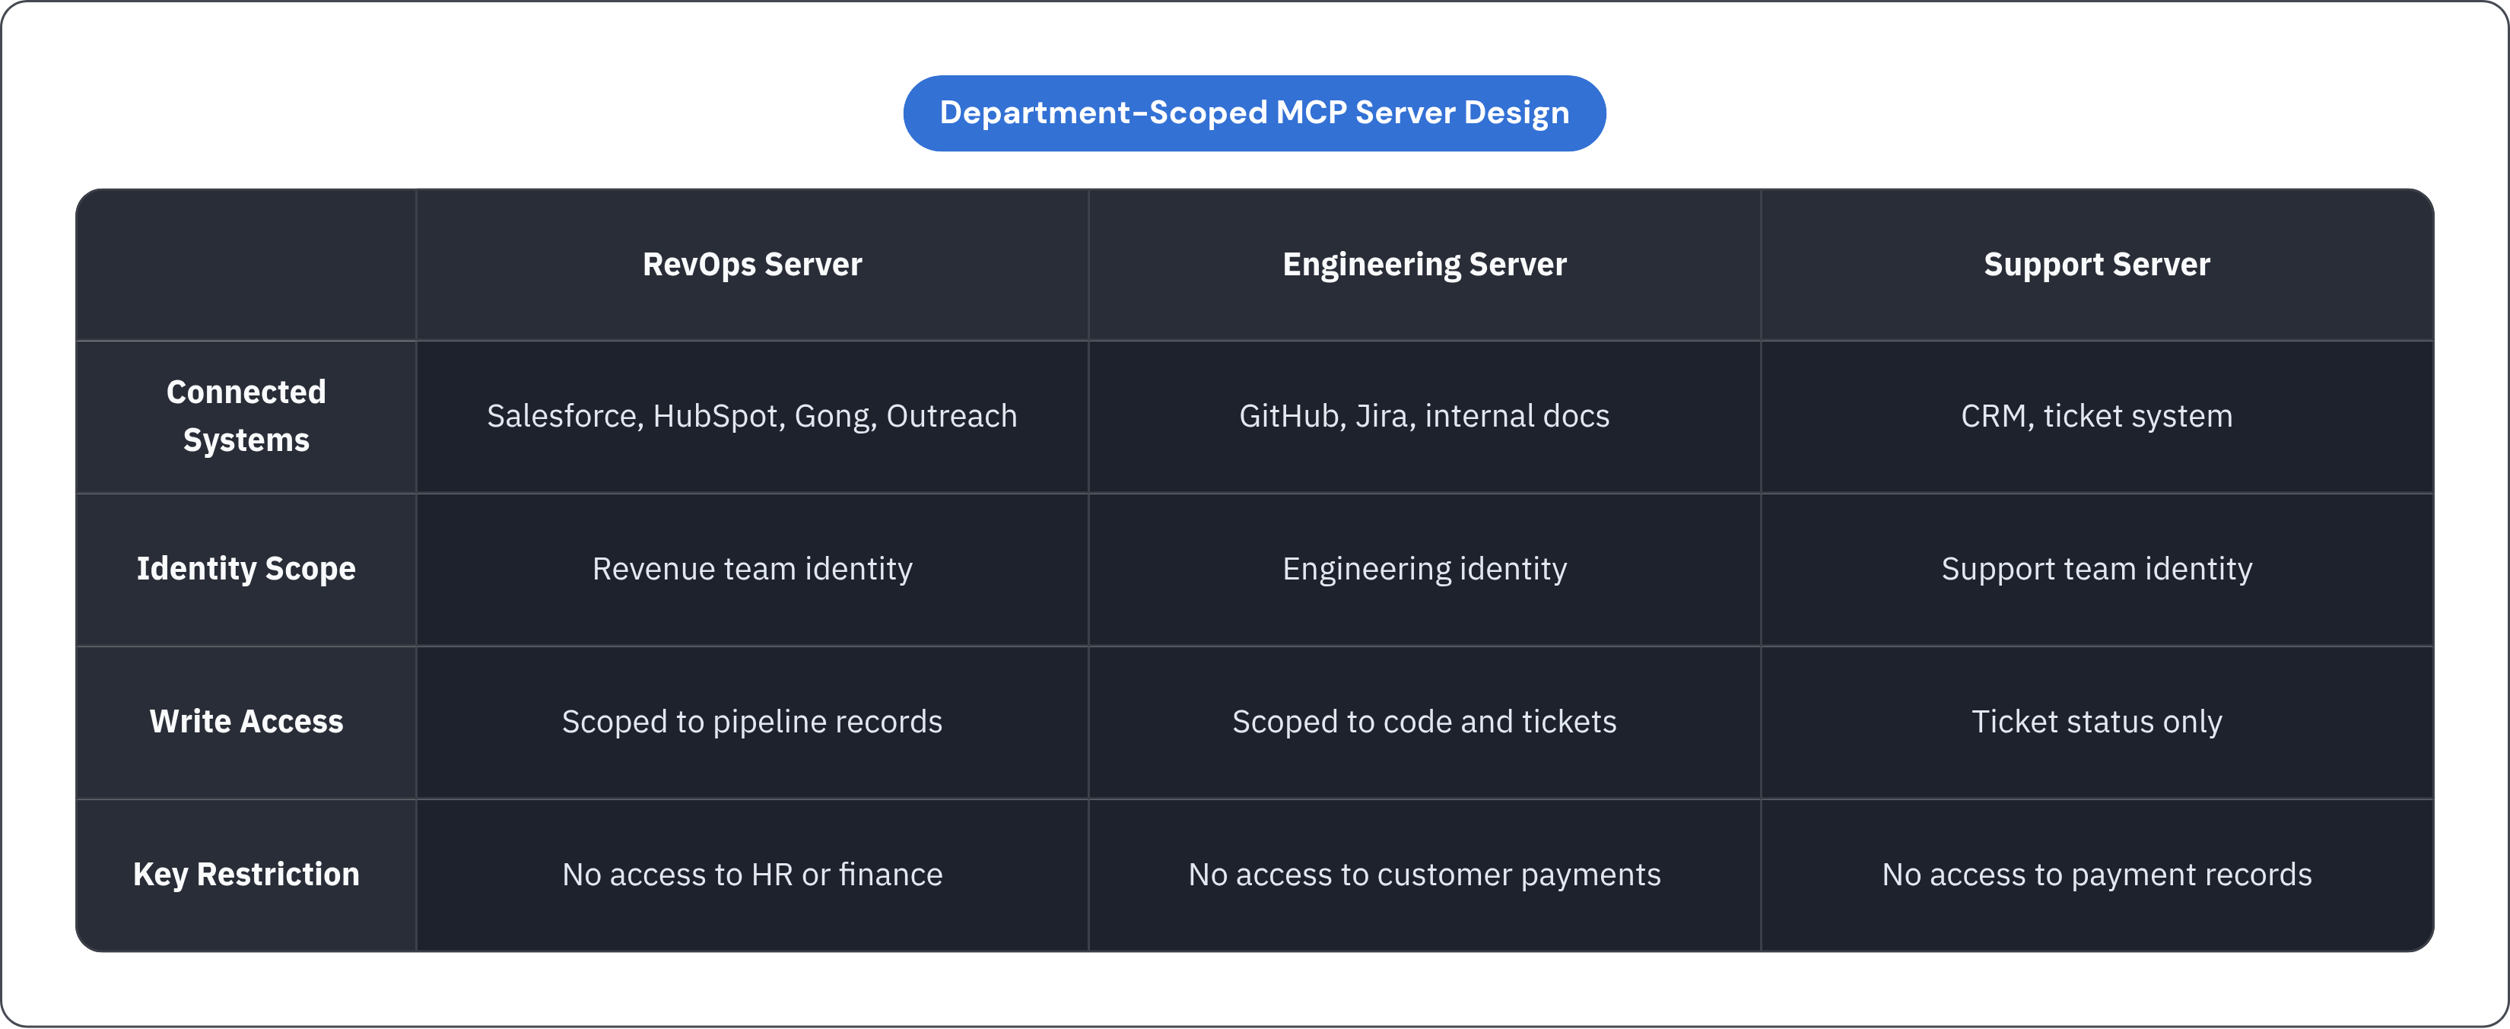Image resolution: width=2510 pixels, height=1029 pixels.
Task: Select the Support Server column header
Action: pos(2097,265)
